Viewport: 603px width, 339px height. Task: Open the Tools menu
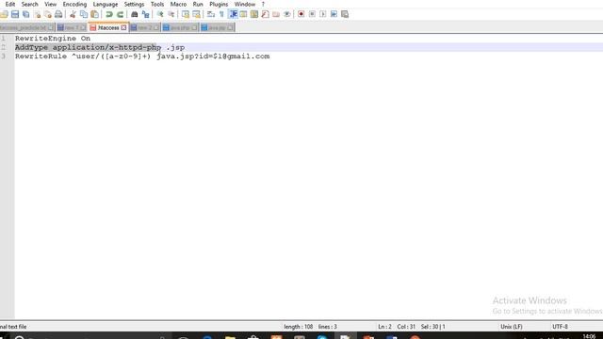point(157,4)
